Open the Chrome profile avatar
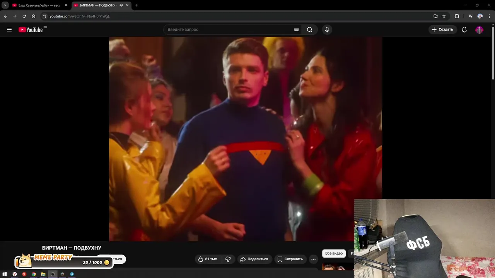495x278 pixels. click(480, 16)
